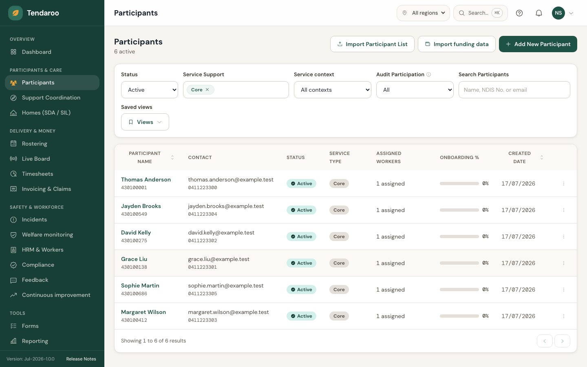Open the row actions menu for Jayden Brooks

click(564, 210)
